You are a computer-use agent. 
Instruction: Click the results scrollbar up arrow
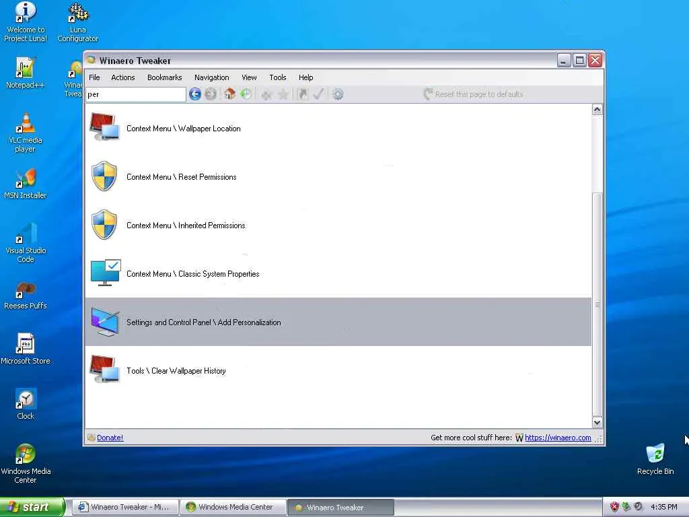597,110
